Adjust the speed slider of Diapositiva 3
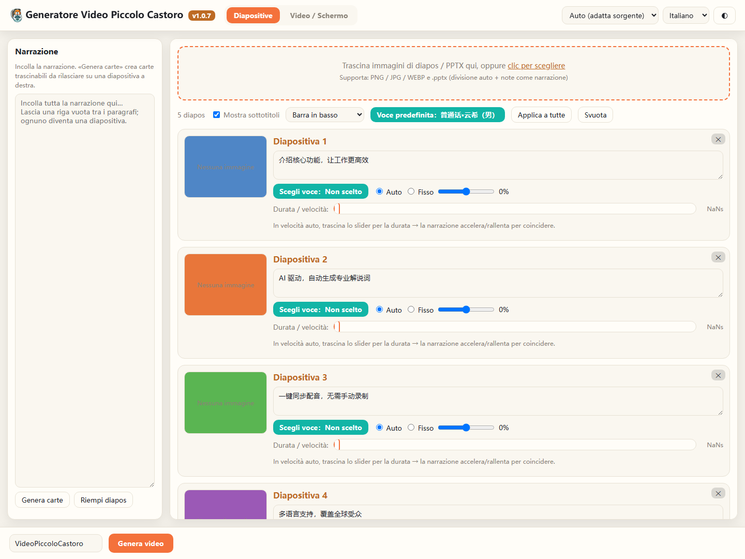Viewport: 745px width, 559px height. tap(466, 428)
